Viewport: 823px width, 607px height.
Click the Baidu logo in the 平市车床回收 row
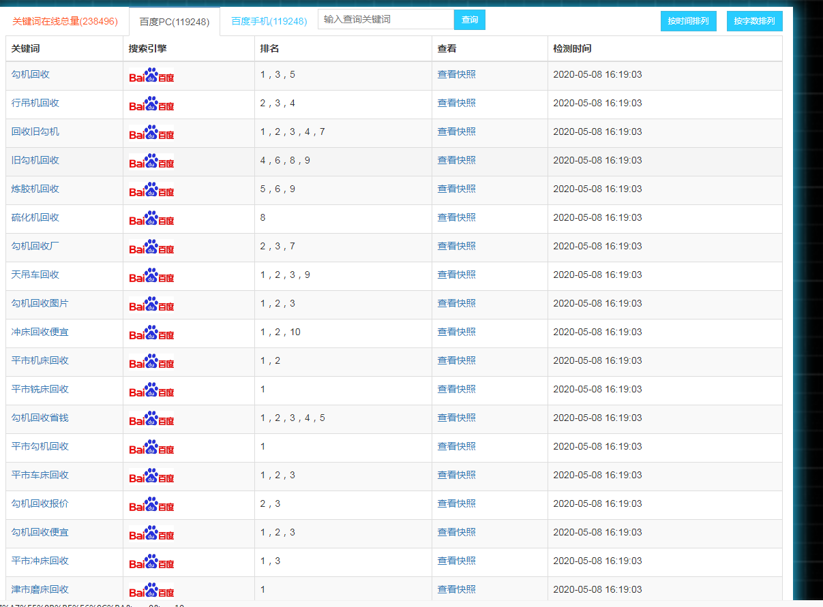[151, 476]
